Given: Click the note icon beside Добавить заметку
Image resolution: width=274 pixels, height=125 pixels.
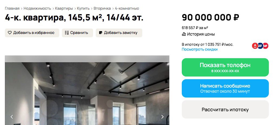Looking at the screenshot, I should 101,33.
